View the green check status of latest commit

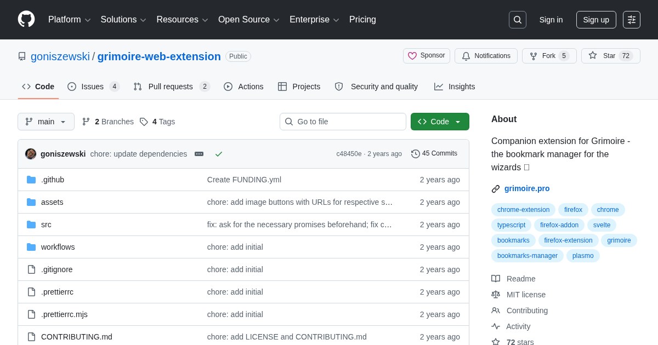pyautogui.click(x=219, y=154)
